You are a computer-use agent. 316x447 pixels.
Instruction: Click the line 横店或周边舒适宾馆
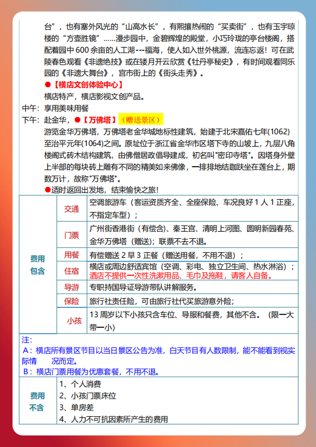[x=192, y=267]
